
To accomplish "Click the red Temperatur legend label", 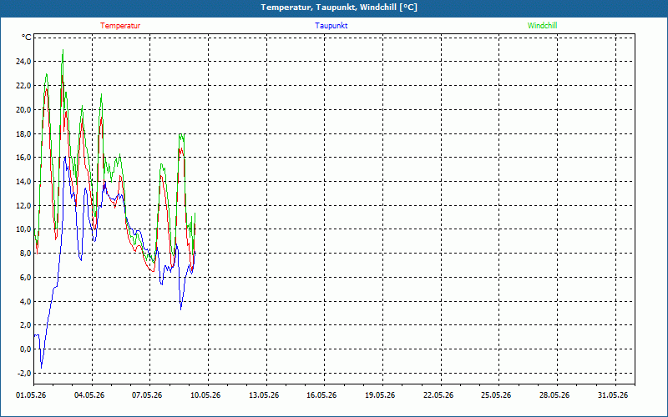I will tap(120, 26).
